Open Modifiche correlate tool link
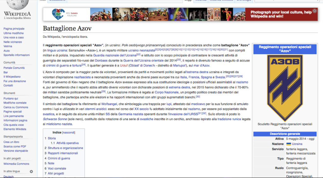 pos(15,103)
